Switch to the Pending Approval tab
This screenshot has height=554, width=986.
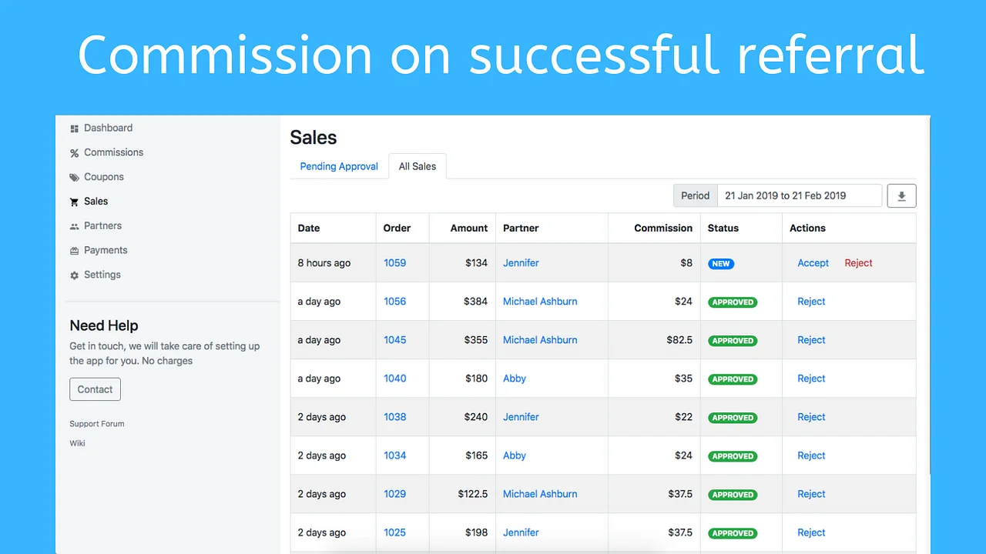(339, 166)
